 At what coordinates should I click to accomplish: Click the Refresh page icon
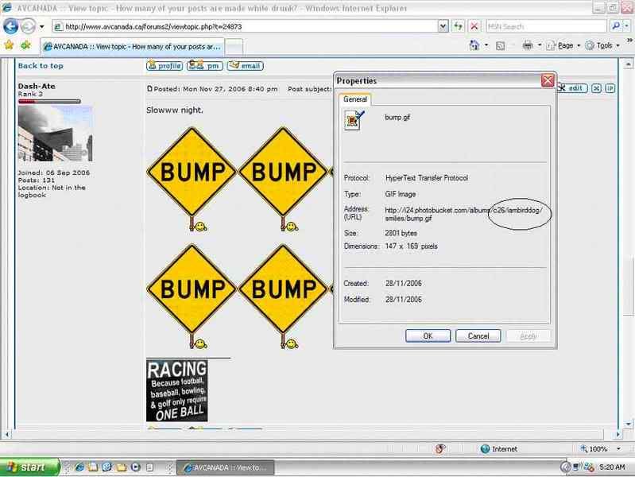click(459, 26)
